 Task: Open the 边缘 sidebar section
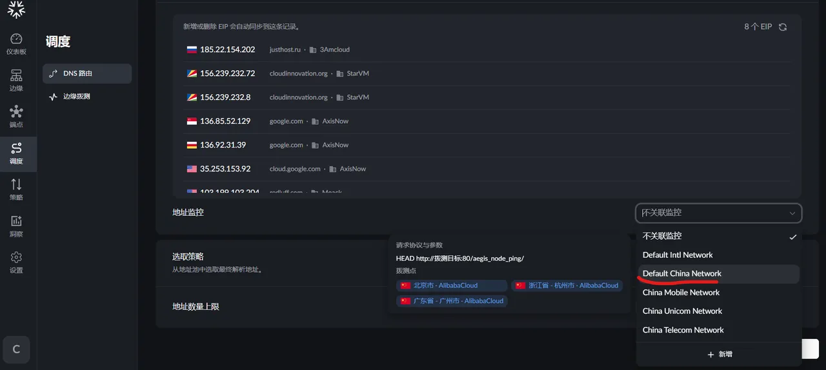coord(16,81)
